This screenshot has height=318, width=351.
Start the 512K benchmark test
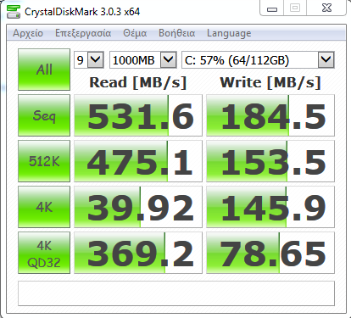point(44,161)
